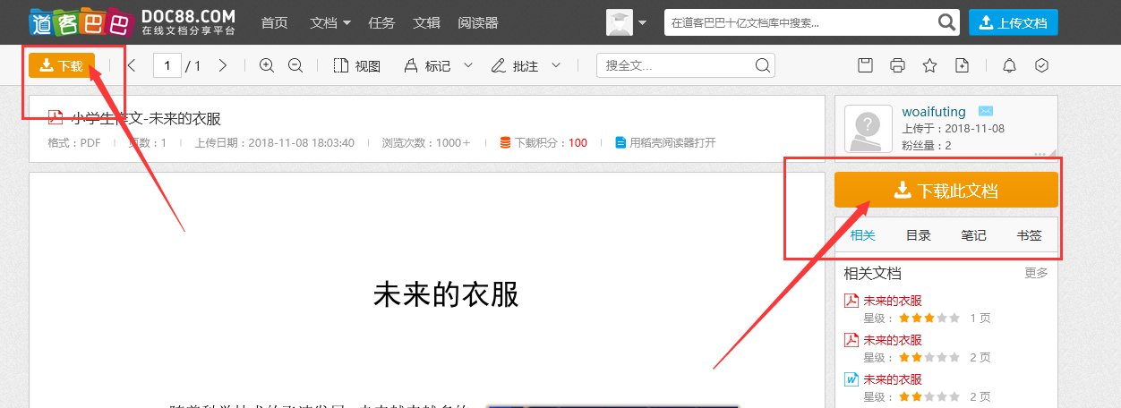
Task: Expand the 批注 dropdown arrow
Action: point(556,65)
